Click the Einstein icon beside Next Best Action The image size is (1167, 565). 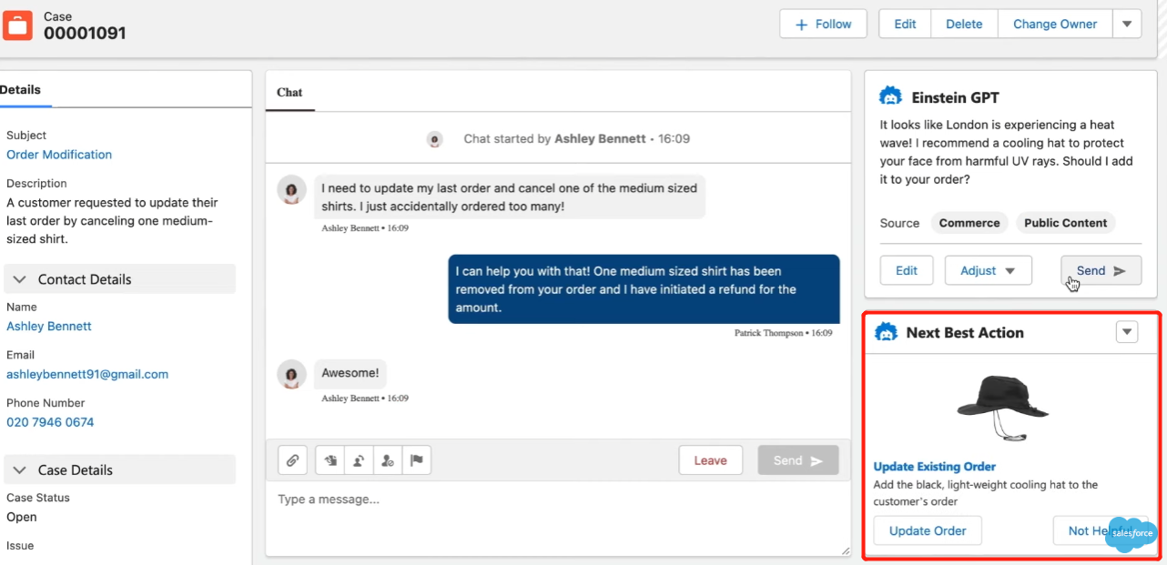click(886, 332)
